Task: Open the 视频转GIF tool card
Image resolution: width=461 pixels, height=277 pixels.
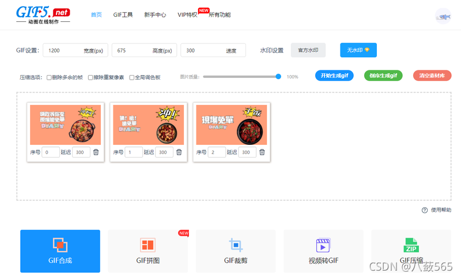Action: 323,251
